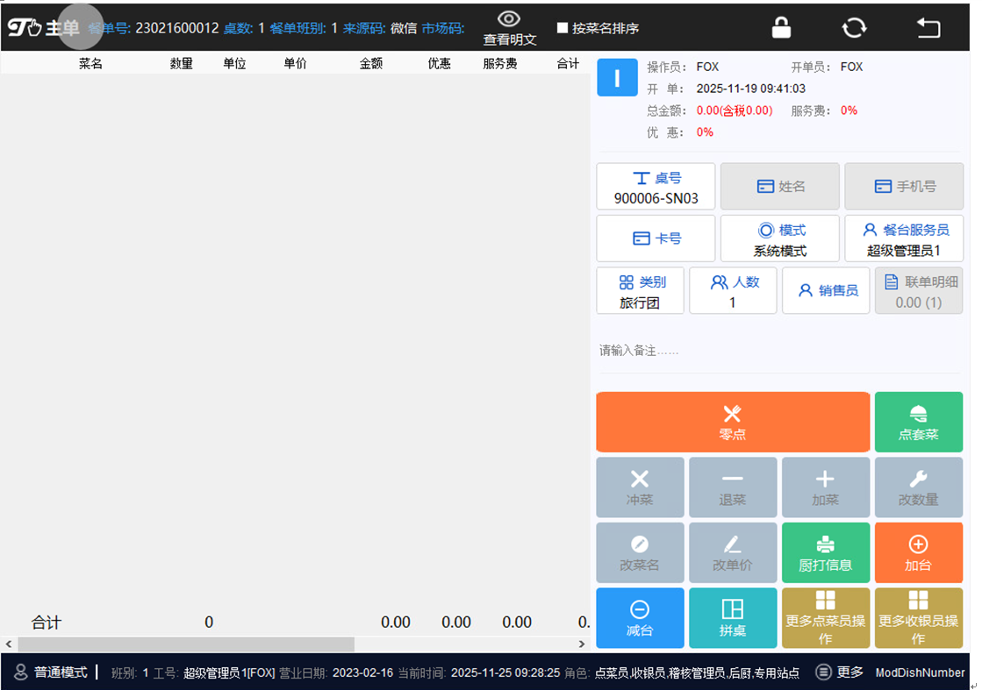Screen dimensions: 982x690
Task: Open 模式 system mode selector
Action: point(779,238)
